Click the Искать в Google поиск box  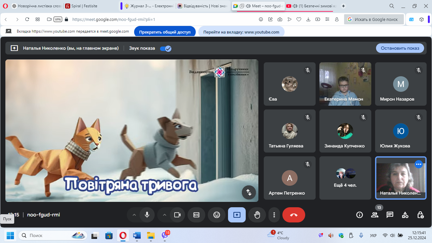(374, 19)
